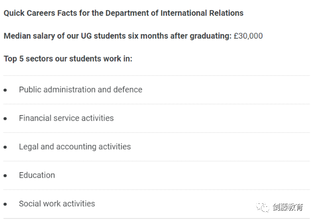Click the WeChat logo icon in watermark
Viewport: 313px width, 221px height.
click(x=263, y=207)
